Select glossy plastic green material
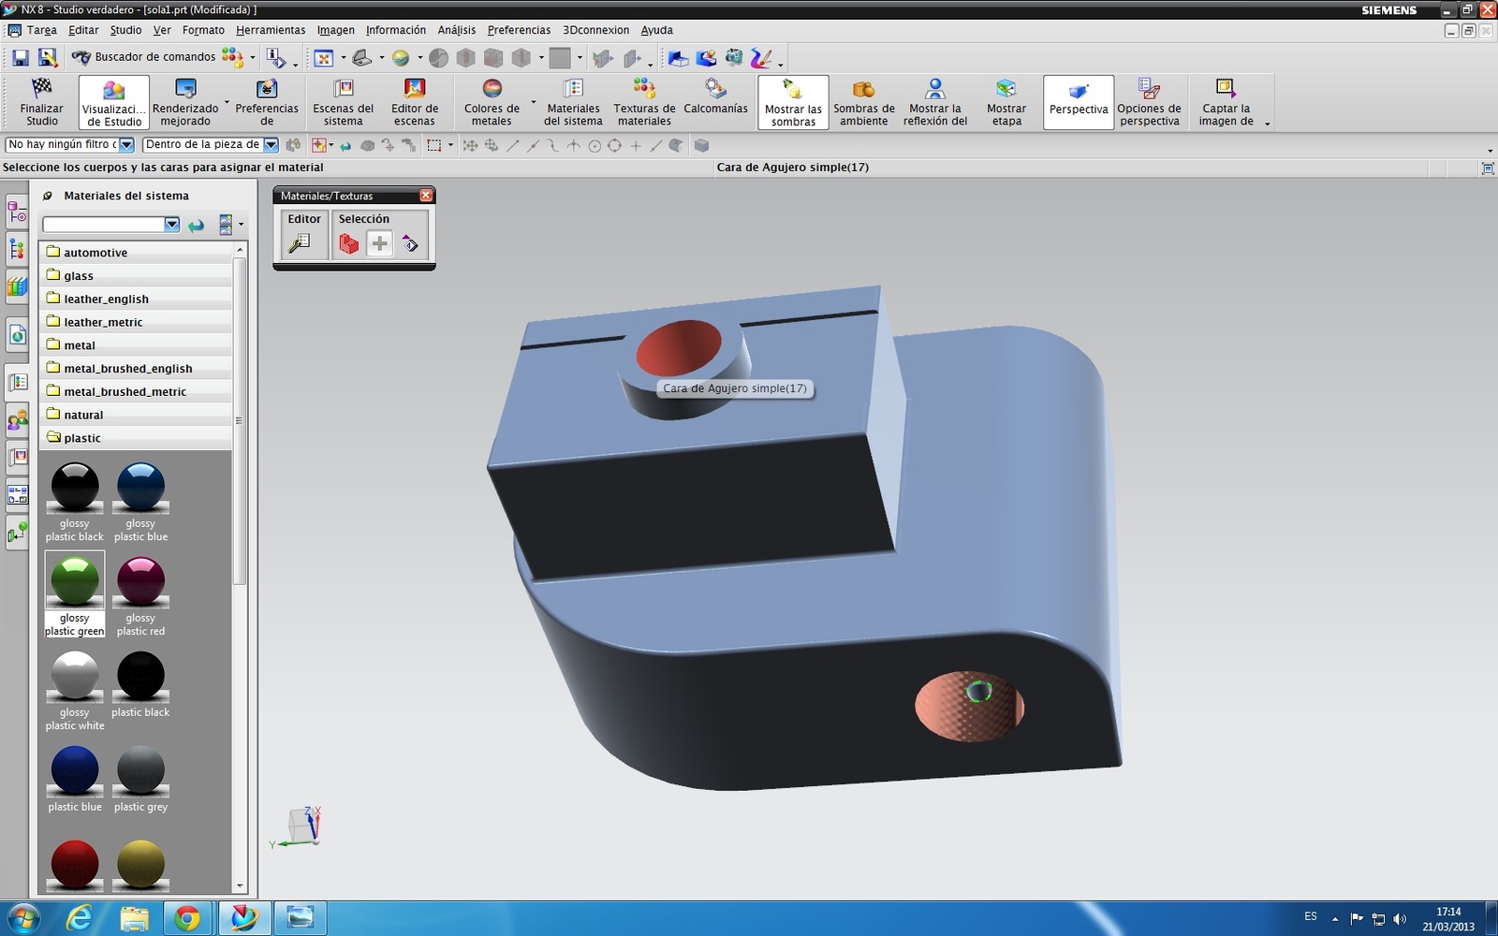The height and width of the screenshot is (936, 1498). pyautogui.click(x=75, y=595)
